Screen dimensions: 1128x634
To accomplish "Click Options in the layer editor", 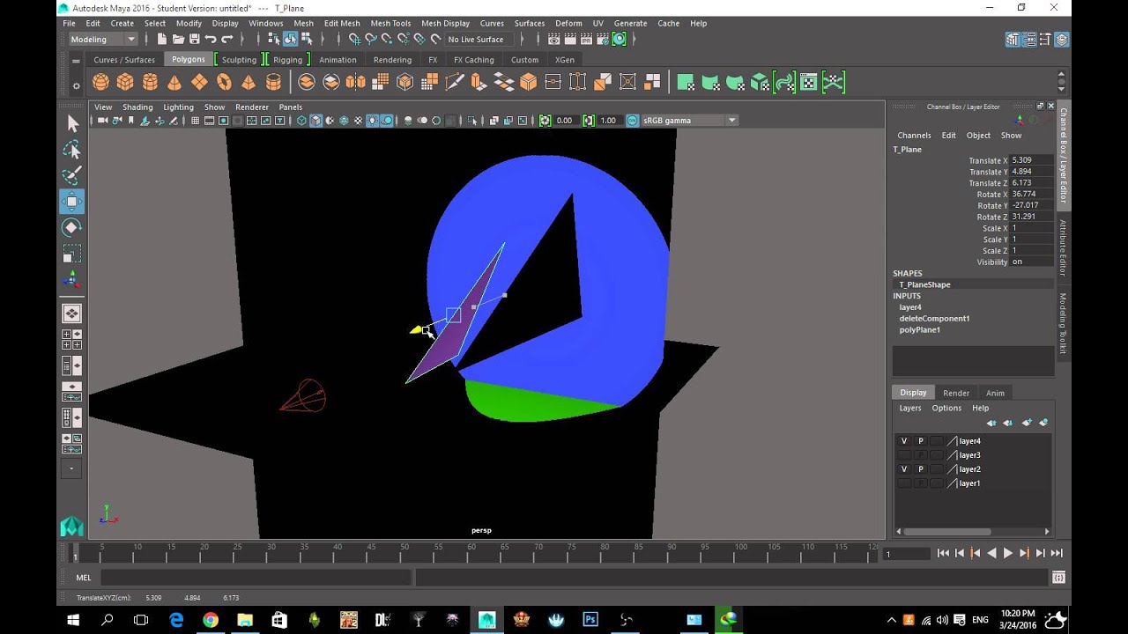I will point(946,408).
